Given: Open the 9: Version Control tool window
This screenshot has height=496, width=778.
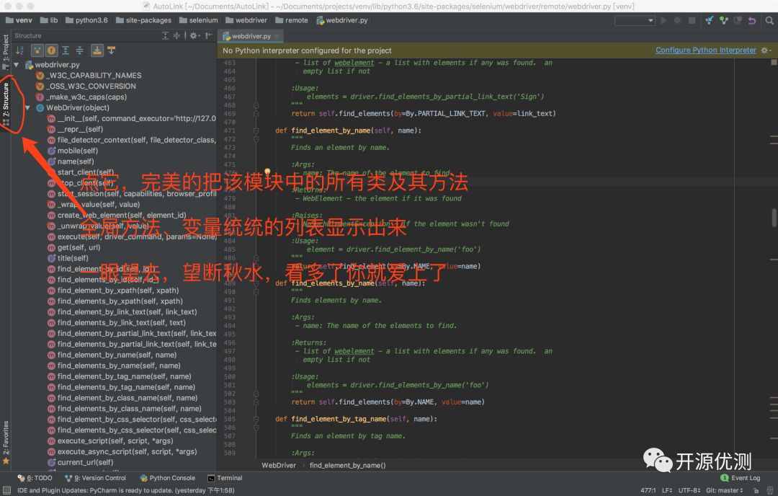Looking at the screenshot, I should [x=95, y=478].
